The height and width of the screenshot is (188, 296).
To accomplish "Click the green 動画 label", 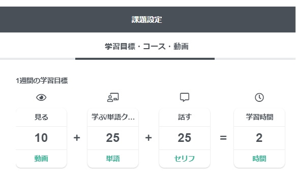I will (x=41, y=159).
